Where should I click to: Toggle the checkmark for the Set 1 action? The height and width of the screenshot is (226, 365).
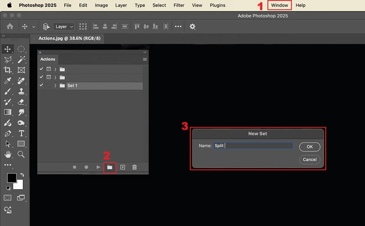click(x=42, y=86)
